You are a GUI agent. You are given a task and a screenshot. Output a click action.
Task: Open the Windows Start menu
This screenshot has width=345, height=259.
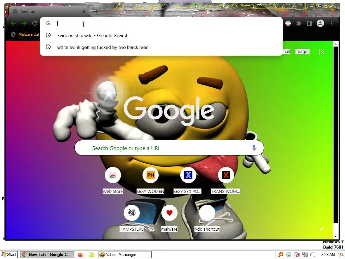coord(9,254)
